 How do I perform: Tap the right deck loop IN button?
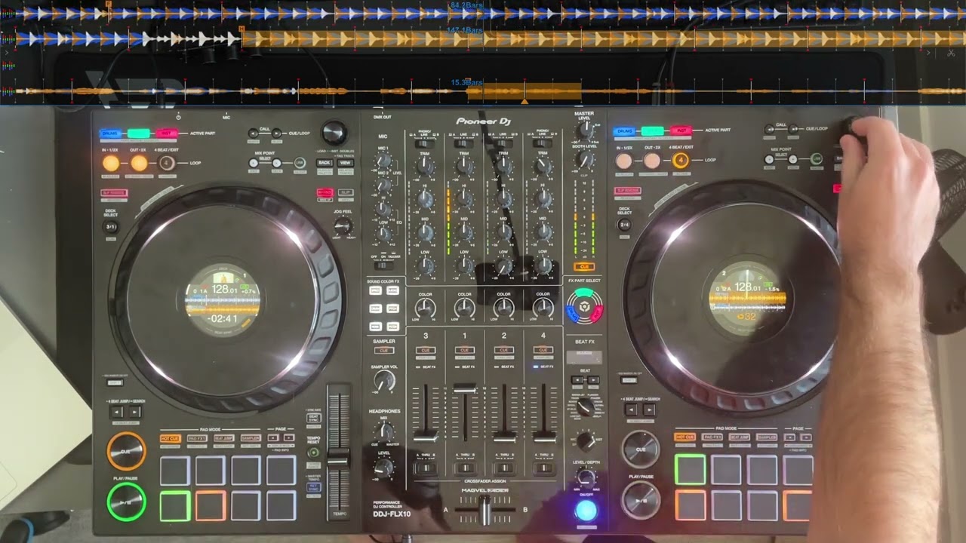point(624,161)
